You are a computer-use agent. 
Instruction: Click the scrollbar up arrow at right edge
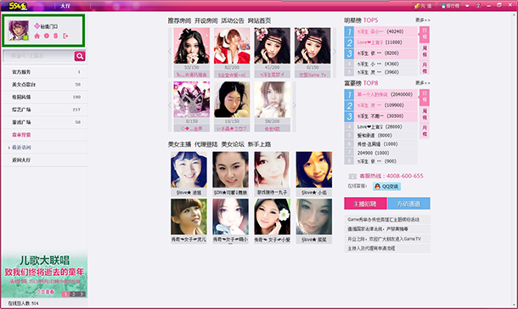click(515, 14)
